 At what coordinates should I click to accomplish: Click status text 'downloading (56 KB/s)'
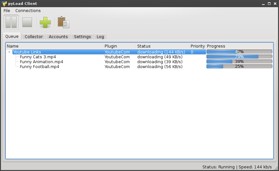(160, 67)
